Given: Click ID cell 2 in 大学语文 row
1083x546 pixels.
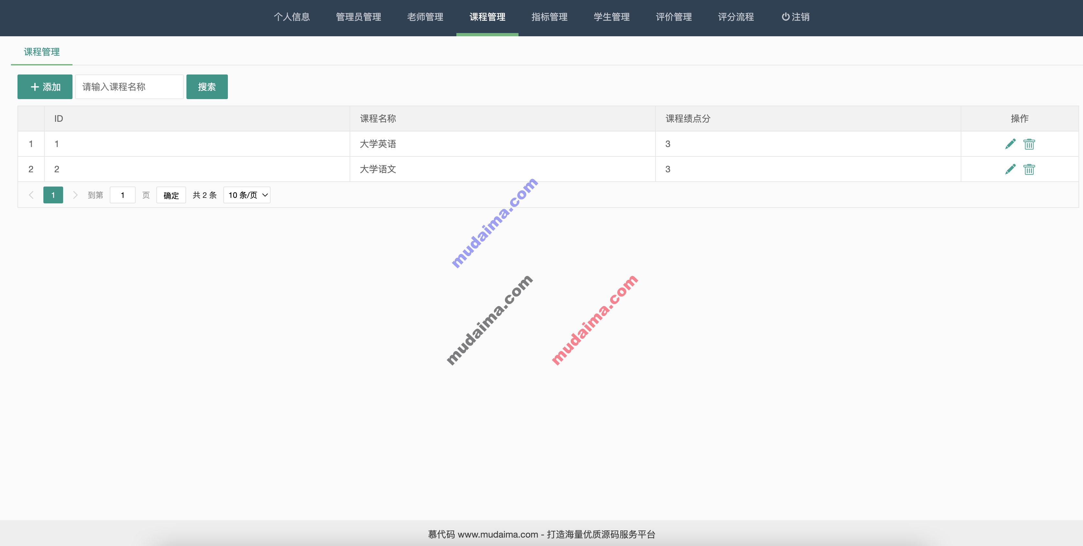Looking at the screenshot, I should pyautogui.click(x=197, y=169).
